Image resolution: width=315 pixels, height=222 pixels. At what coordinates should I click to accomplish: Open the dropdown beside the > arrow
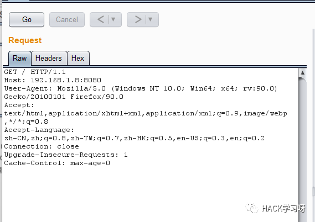151,20
